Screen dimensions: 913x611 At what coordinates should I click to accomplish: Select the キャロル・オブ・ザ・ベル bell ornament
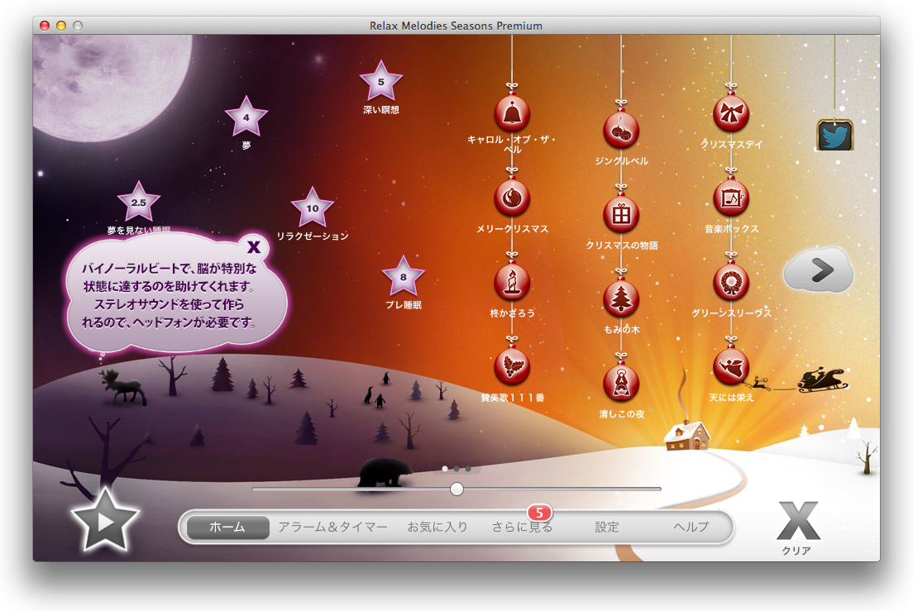[x=512, y=113]
